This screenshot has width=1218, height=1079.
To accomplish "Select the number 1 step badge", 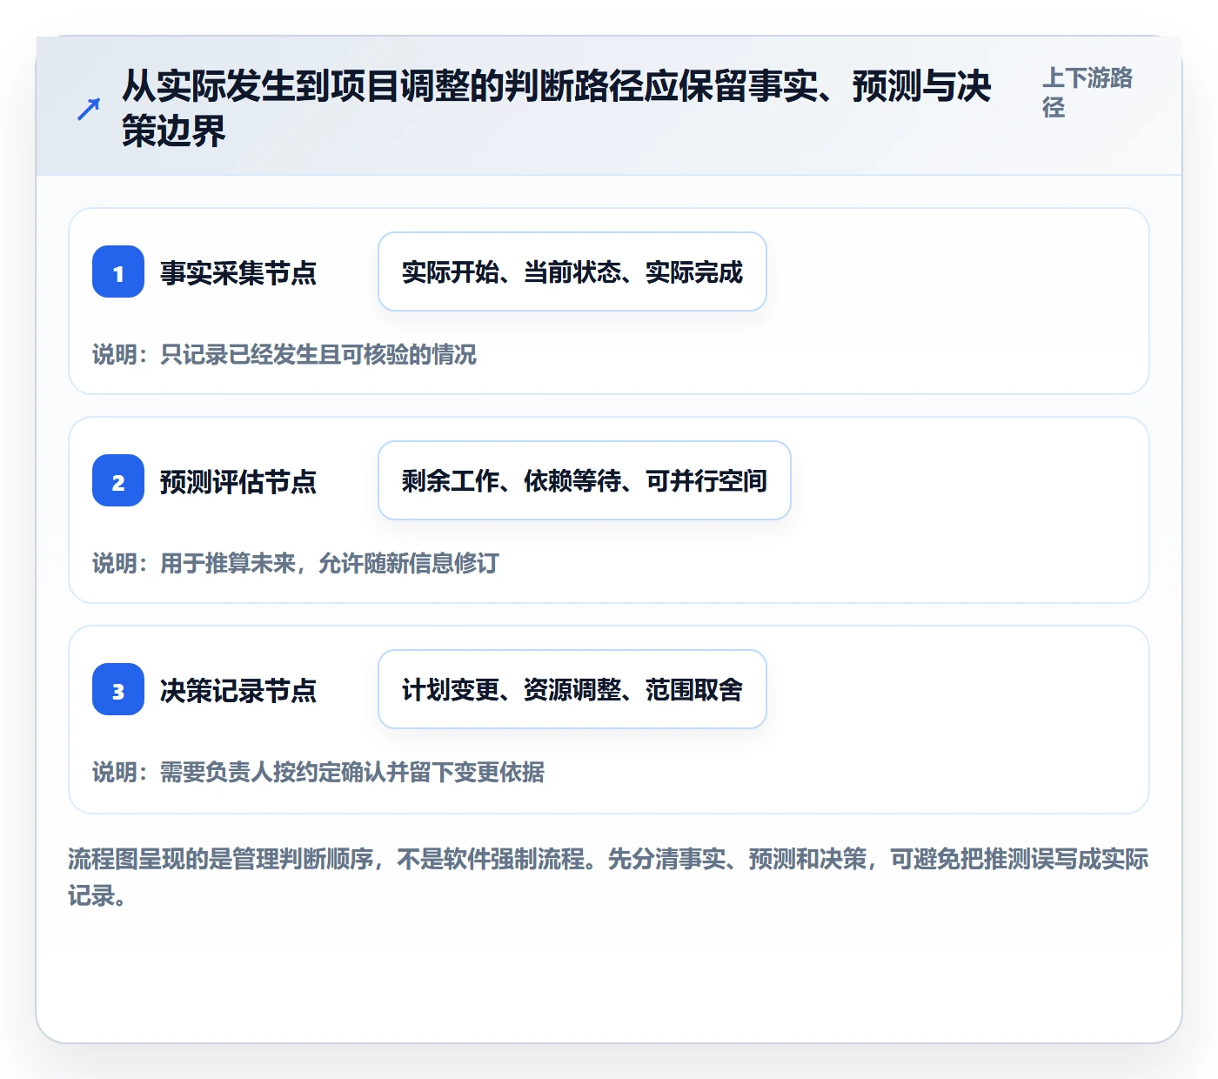I will 118,271.
